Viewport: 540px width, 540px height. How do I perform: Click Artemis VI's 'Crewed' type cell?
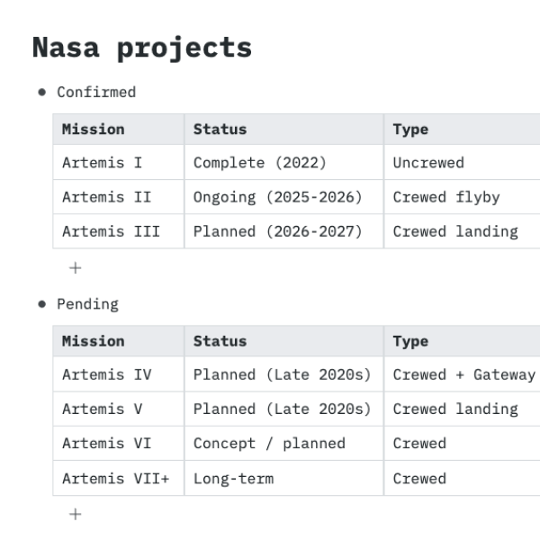click(462, 443)
